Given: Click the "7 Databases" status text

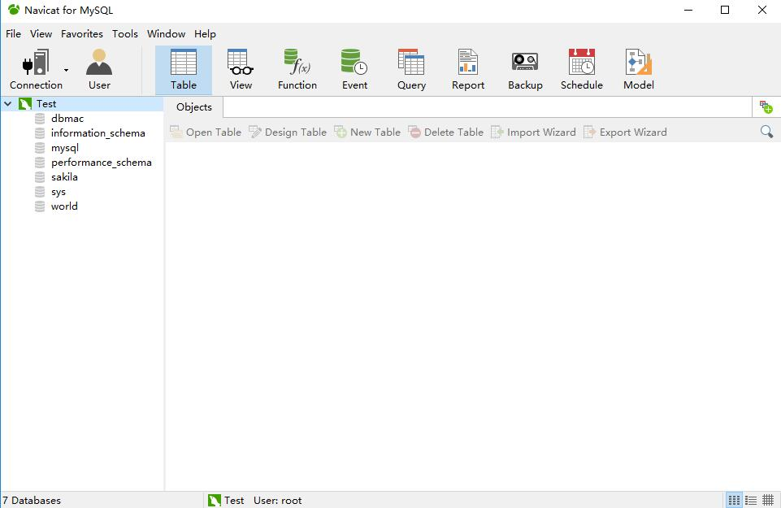Looking at the screenshot, I should (x=32, y=500).
